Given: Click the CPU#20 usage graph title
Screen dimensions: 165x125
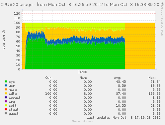Looking at the screenshot, I should 82,5.
